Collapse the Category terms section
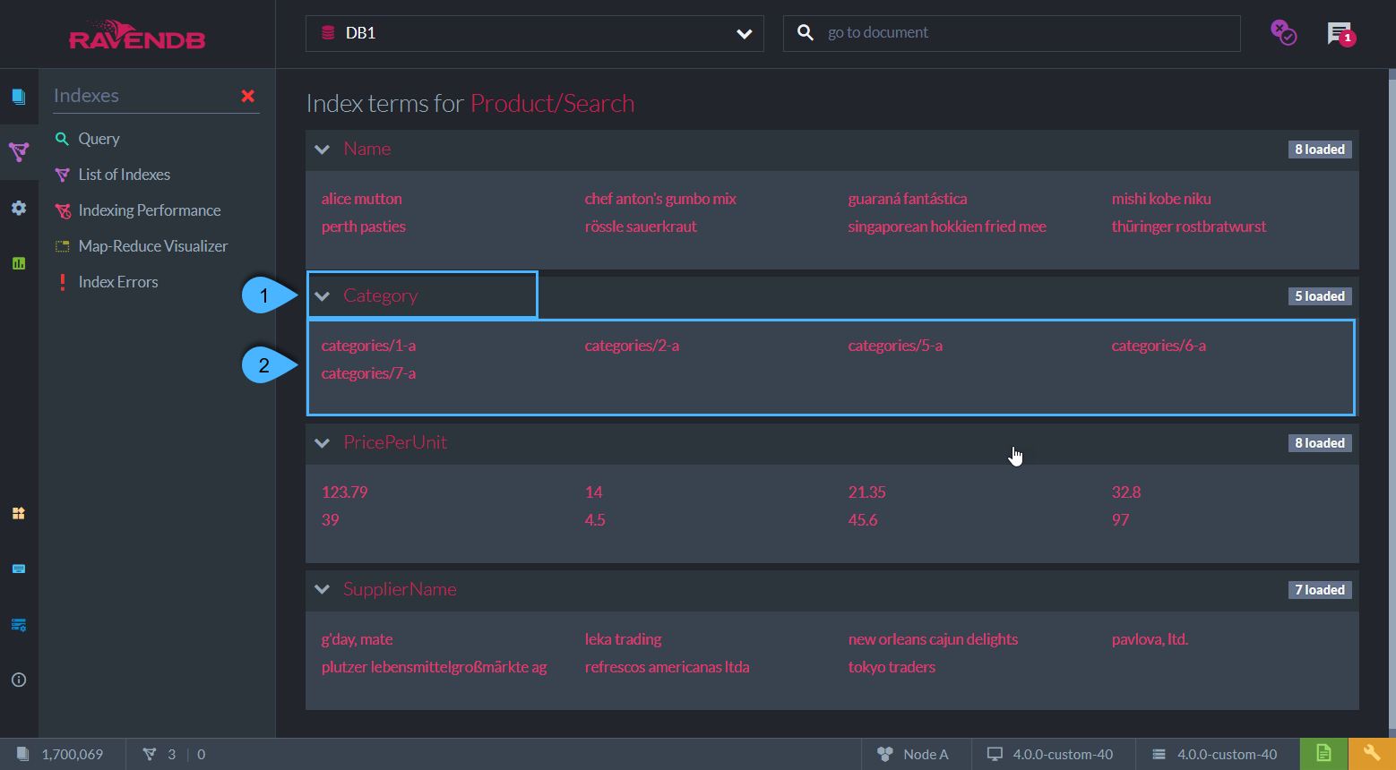Screen dimensions: 1396x770 point(323,296)
